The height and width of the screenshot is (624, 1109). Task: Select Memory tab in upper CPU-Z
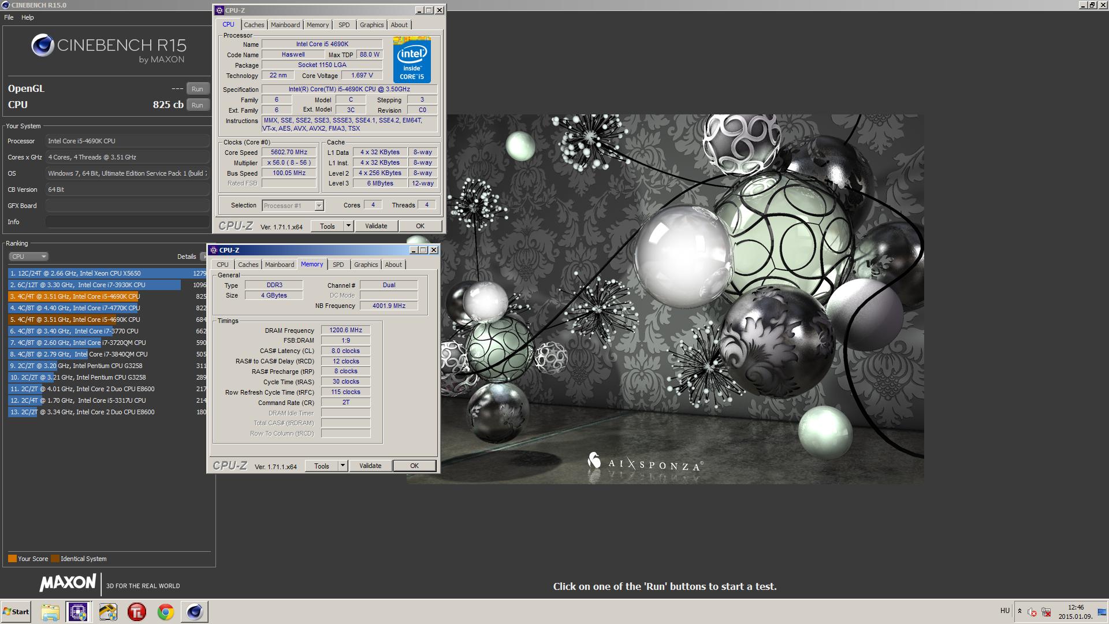click(x=318, y=25)
